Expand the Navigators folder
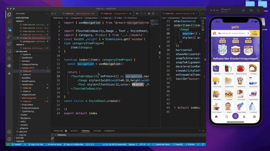 pos(25,118)
